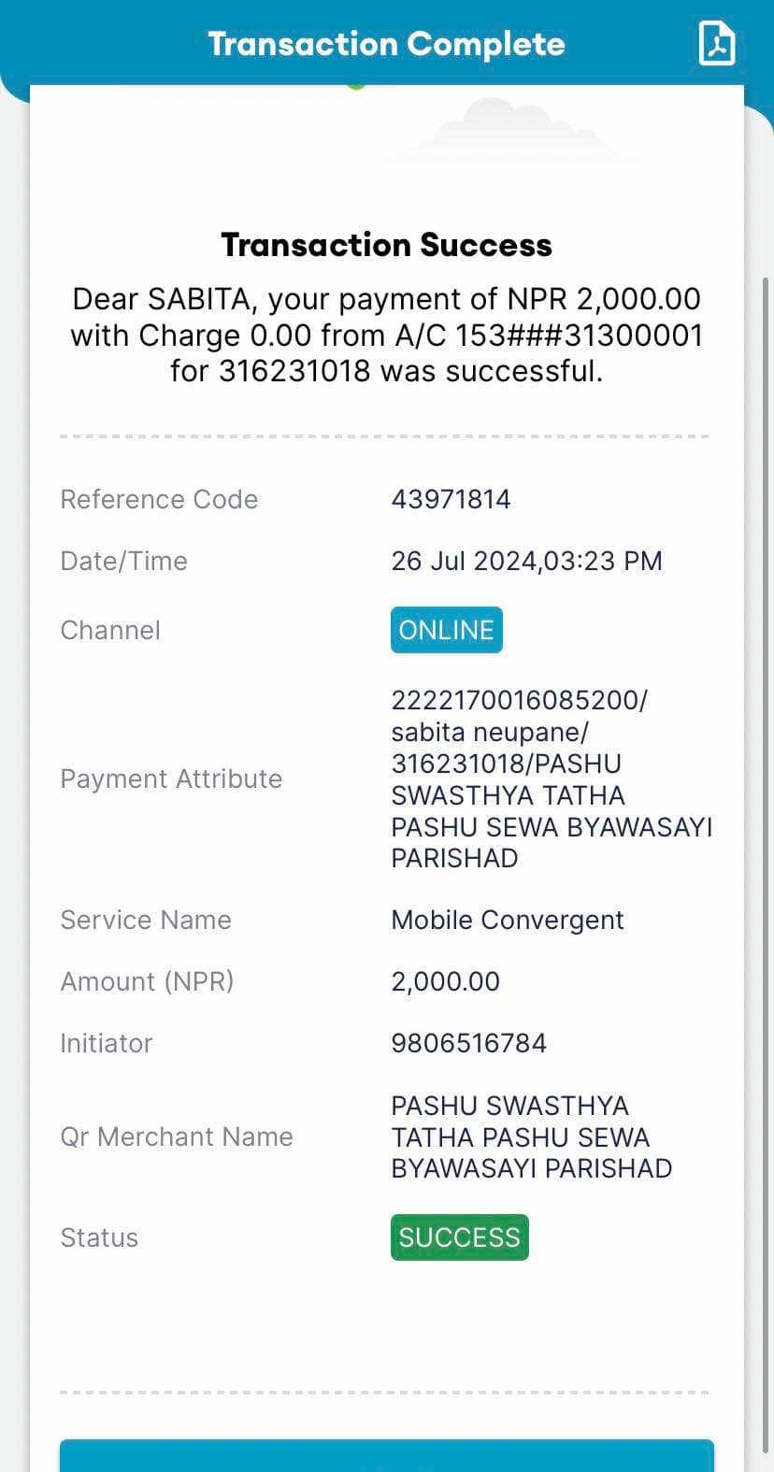Tap the Channel label
Image resolution: width=774 pixels, height=1472 pixels.
coord(110,630)
